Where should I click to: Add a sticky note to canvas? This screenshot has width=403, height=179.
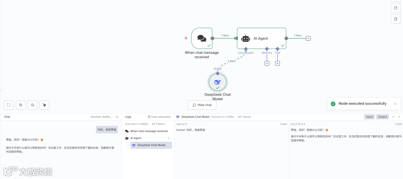396,8
